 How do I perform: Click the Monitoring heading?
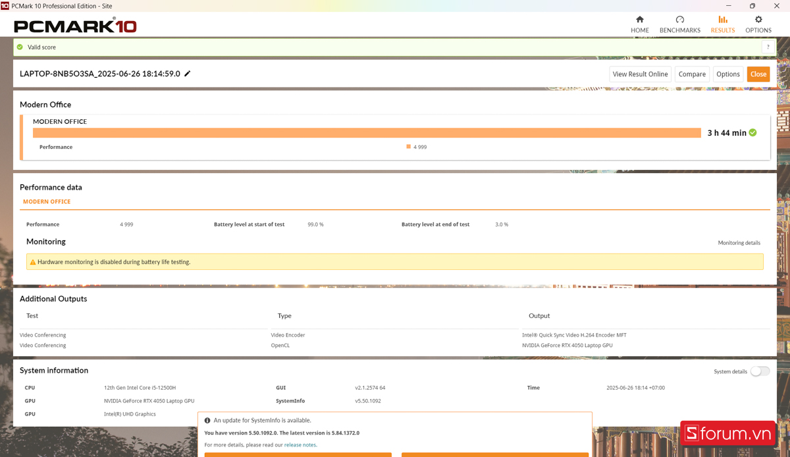[46, 242]
